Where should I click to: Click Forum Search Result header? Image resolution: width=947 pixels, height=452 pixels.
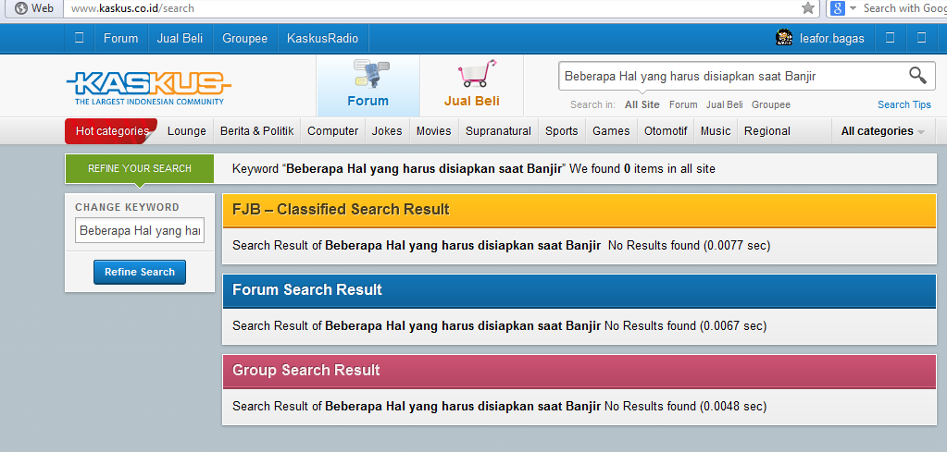tap(579, 290)
